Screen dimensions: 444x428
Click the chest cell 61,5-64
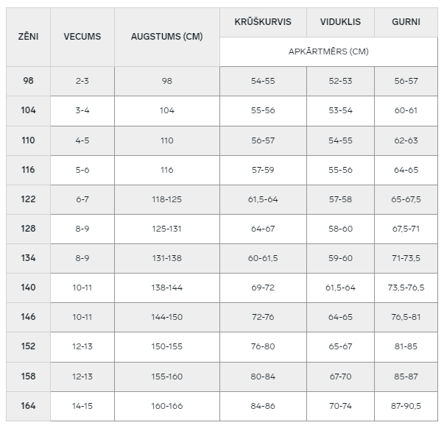[x=263, y=199]
